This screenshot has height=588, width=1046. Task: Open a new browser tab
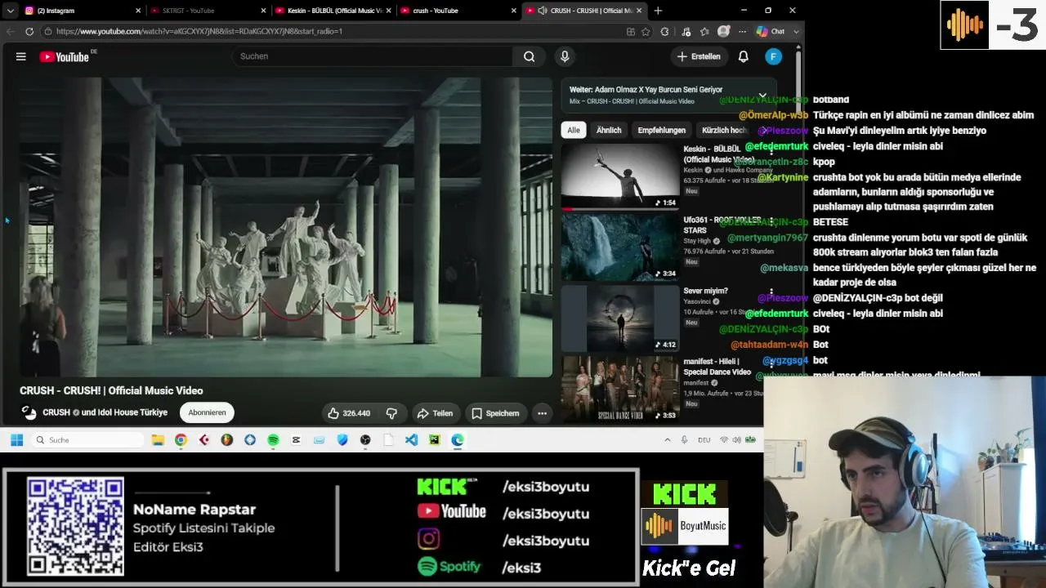pos(658,11)
